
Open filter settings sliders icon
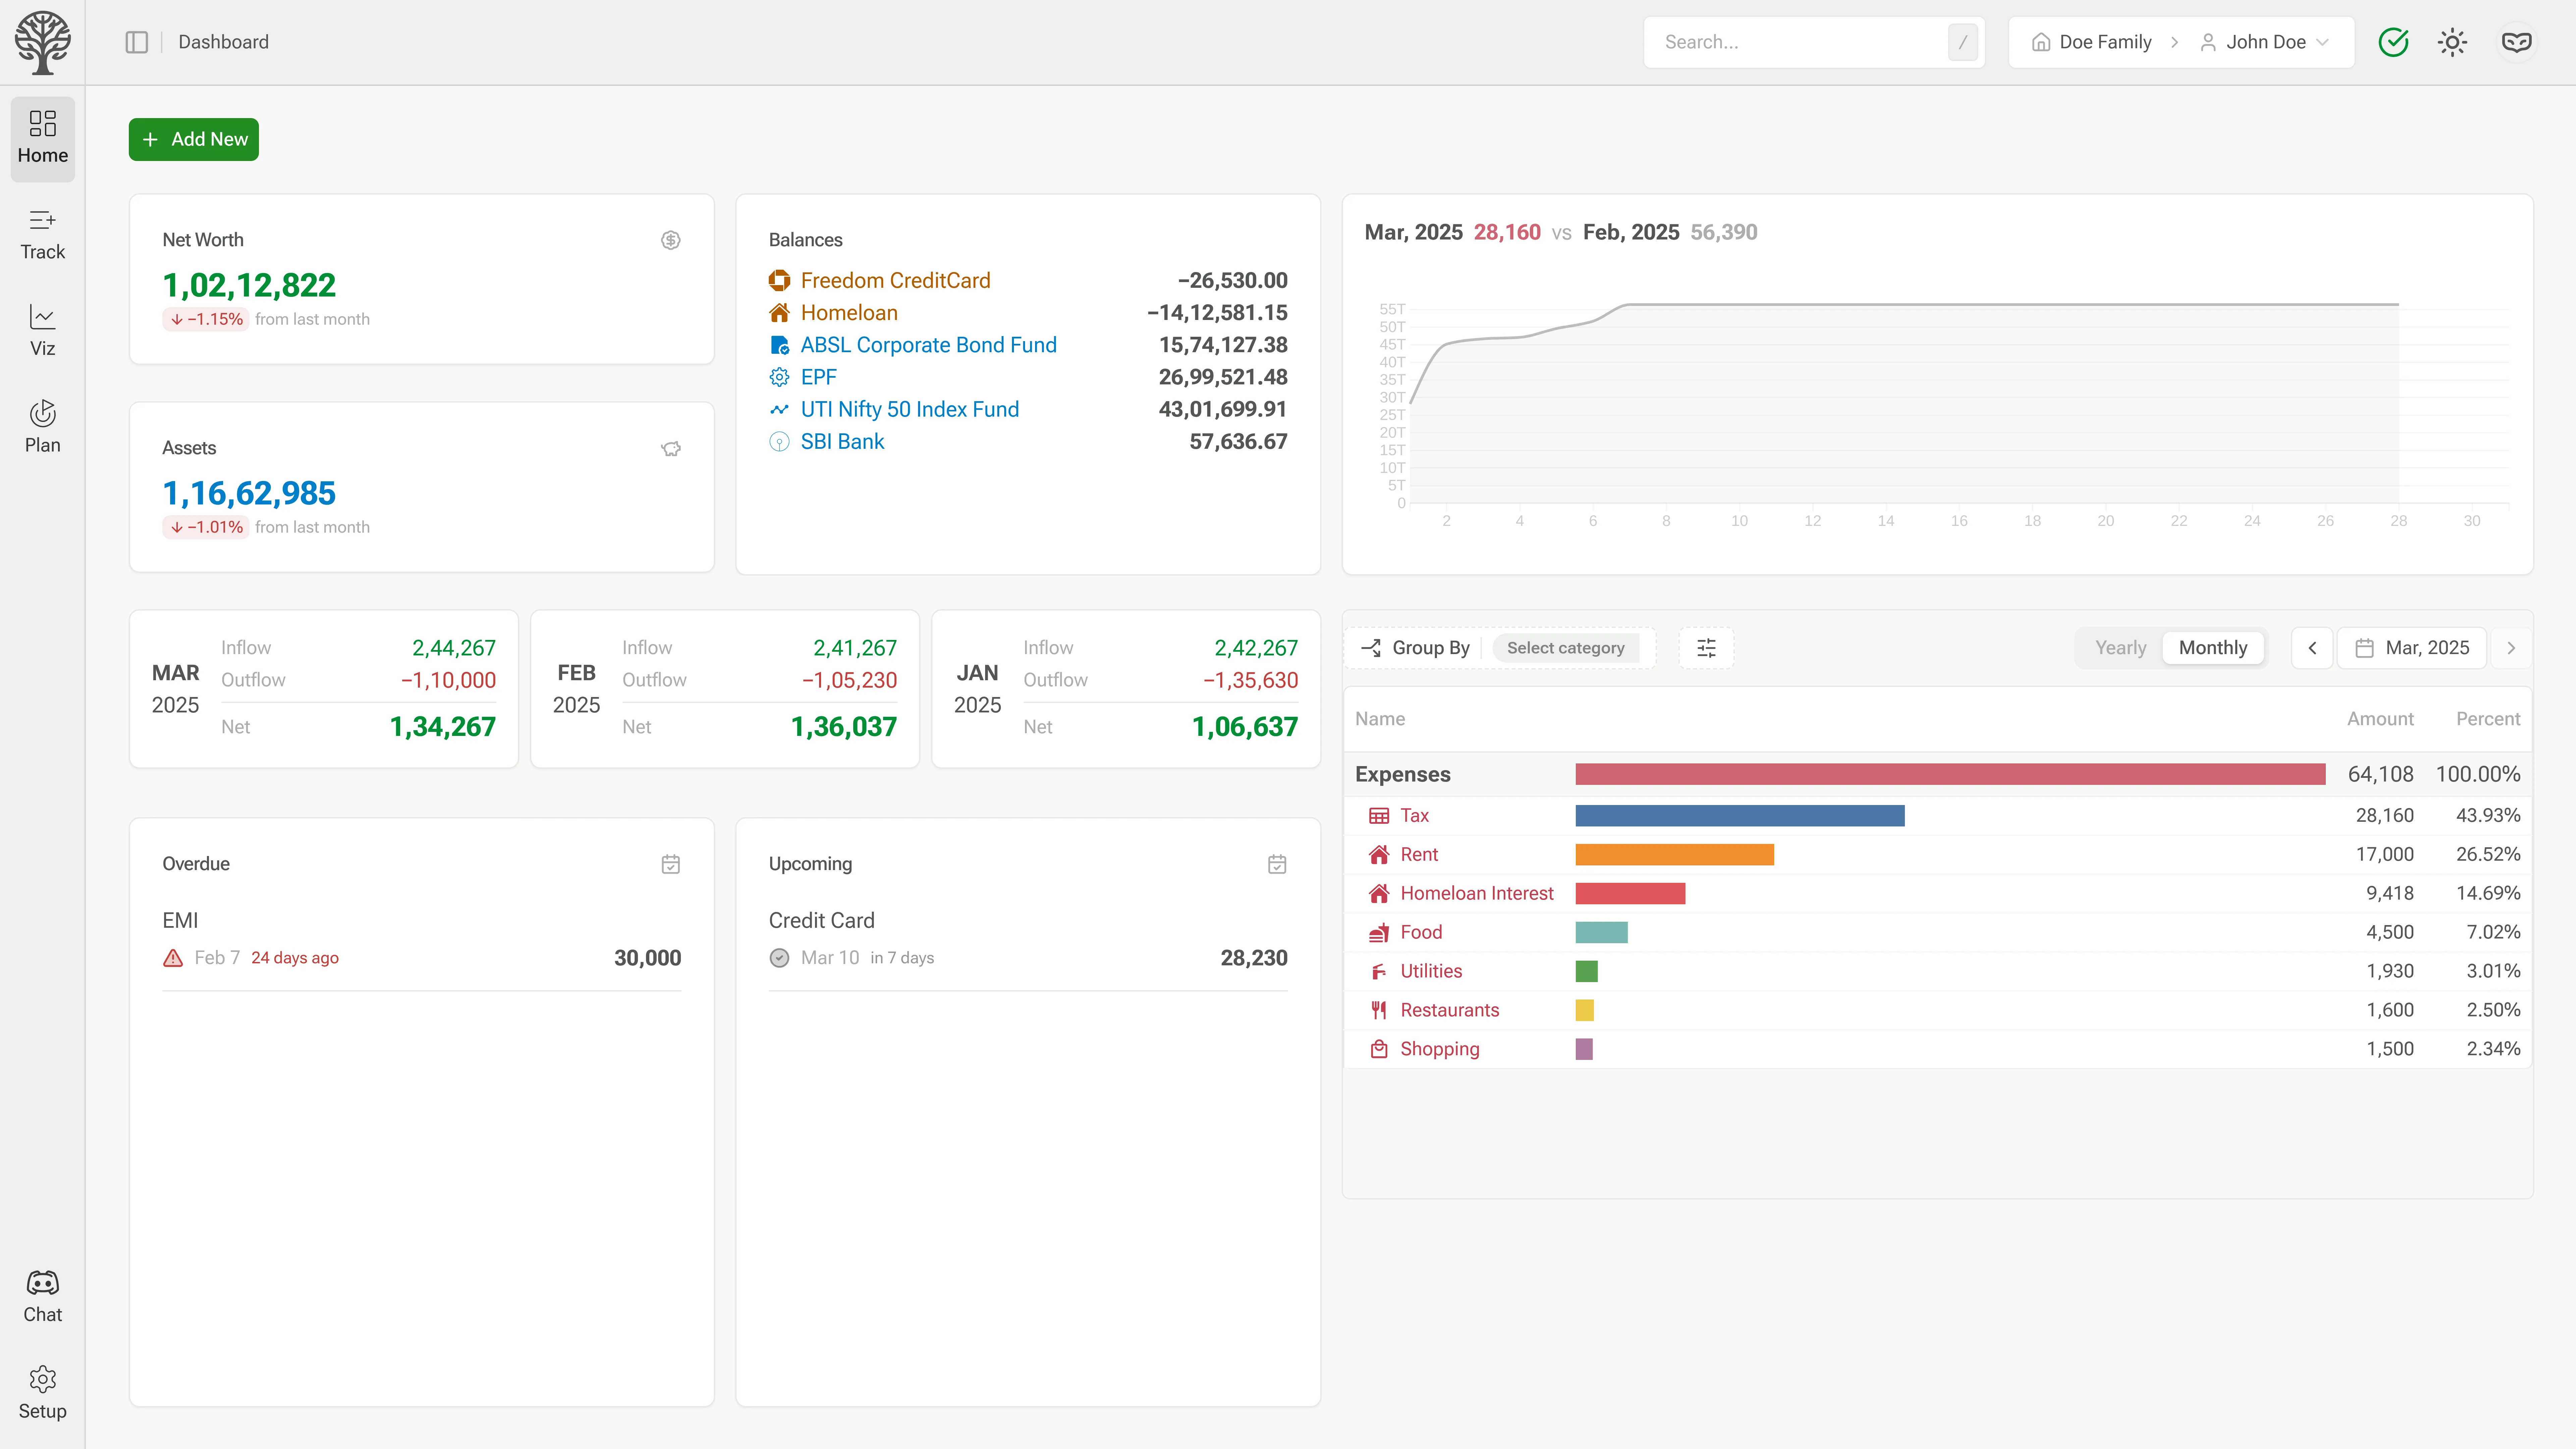click(x=1706, y=648)
